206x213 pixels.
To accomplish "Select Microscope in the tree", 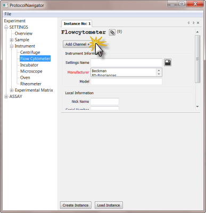I will click(31, 71).
